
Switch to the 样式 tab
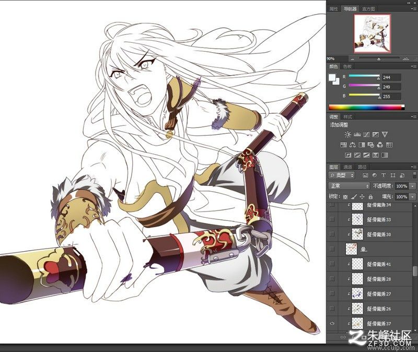347,116
